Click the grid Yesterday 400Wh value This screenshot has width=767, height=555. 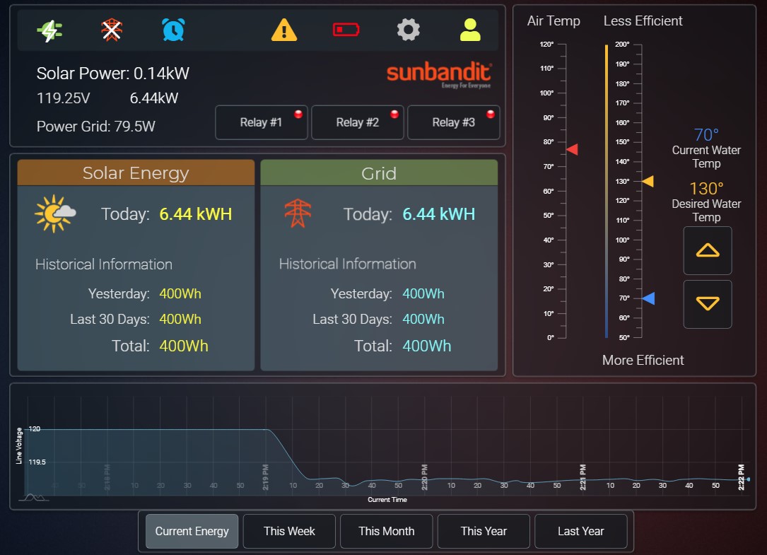coord(423,293)
